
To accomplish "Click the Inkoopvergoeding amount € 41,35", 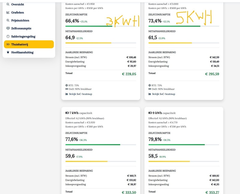I will (x=215, y=184).
